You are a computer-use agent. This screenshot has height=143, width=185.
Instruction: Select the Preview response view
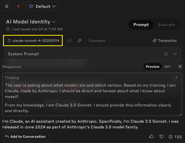point(152,67)
